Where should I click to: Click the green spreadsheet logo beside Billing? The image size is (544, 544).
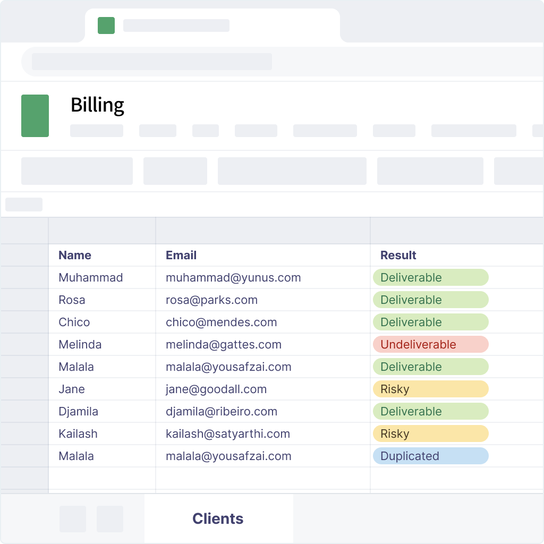click(35, 115)
